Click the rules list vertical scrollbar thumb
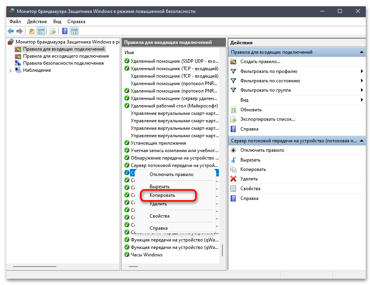The image size is (372, 285). (x=222, y=250)
